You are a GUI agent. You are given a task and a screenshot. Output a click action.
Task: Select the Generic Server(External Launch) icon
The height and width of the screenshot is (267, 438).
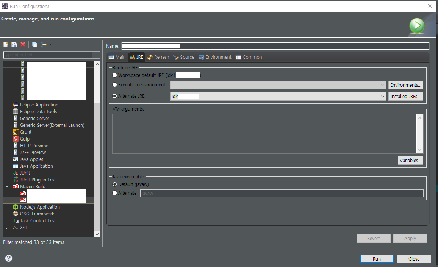[x=16, y=125]
